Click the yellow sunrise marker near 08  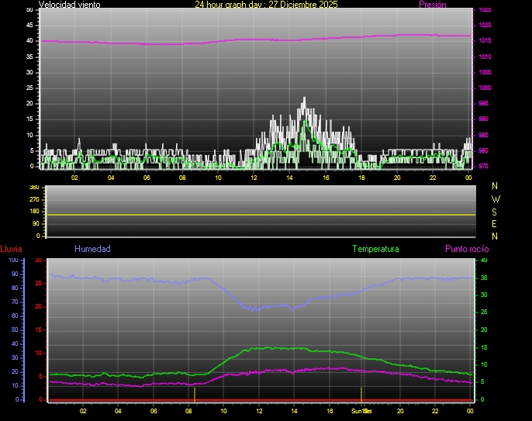point(194,393)
